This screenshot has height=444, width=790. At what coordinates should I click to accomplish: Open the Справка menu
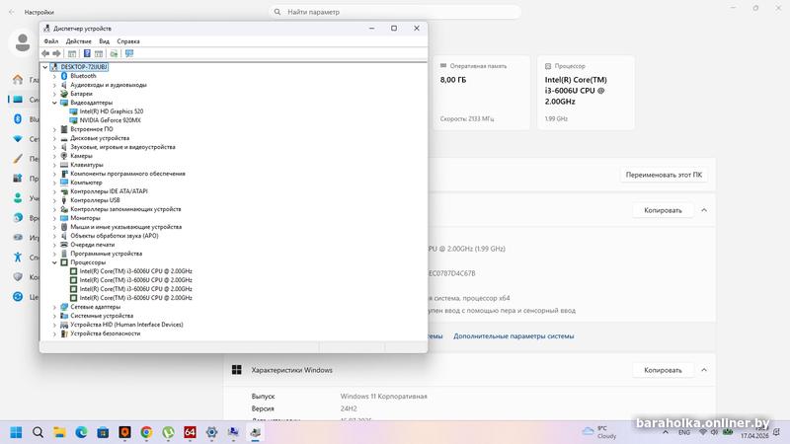(128, 41)
